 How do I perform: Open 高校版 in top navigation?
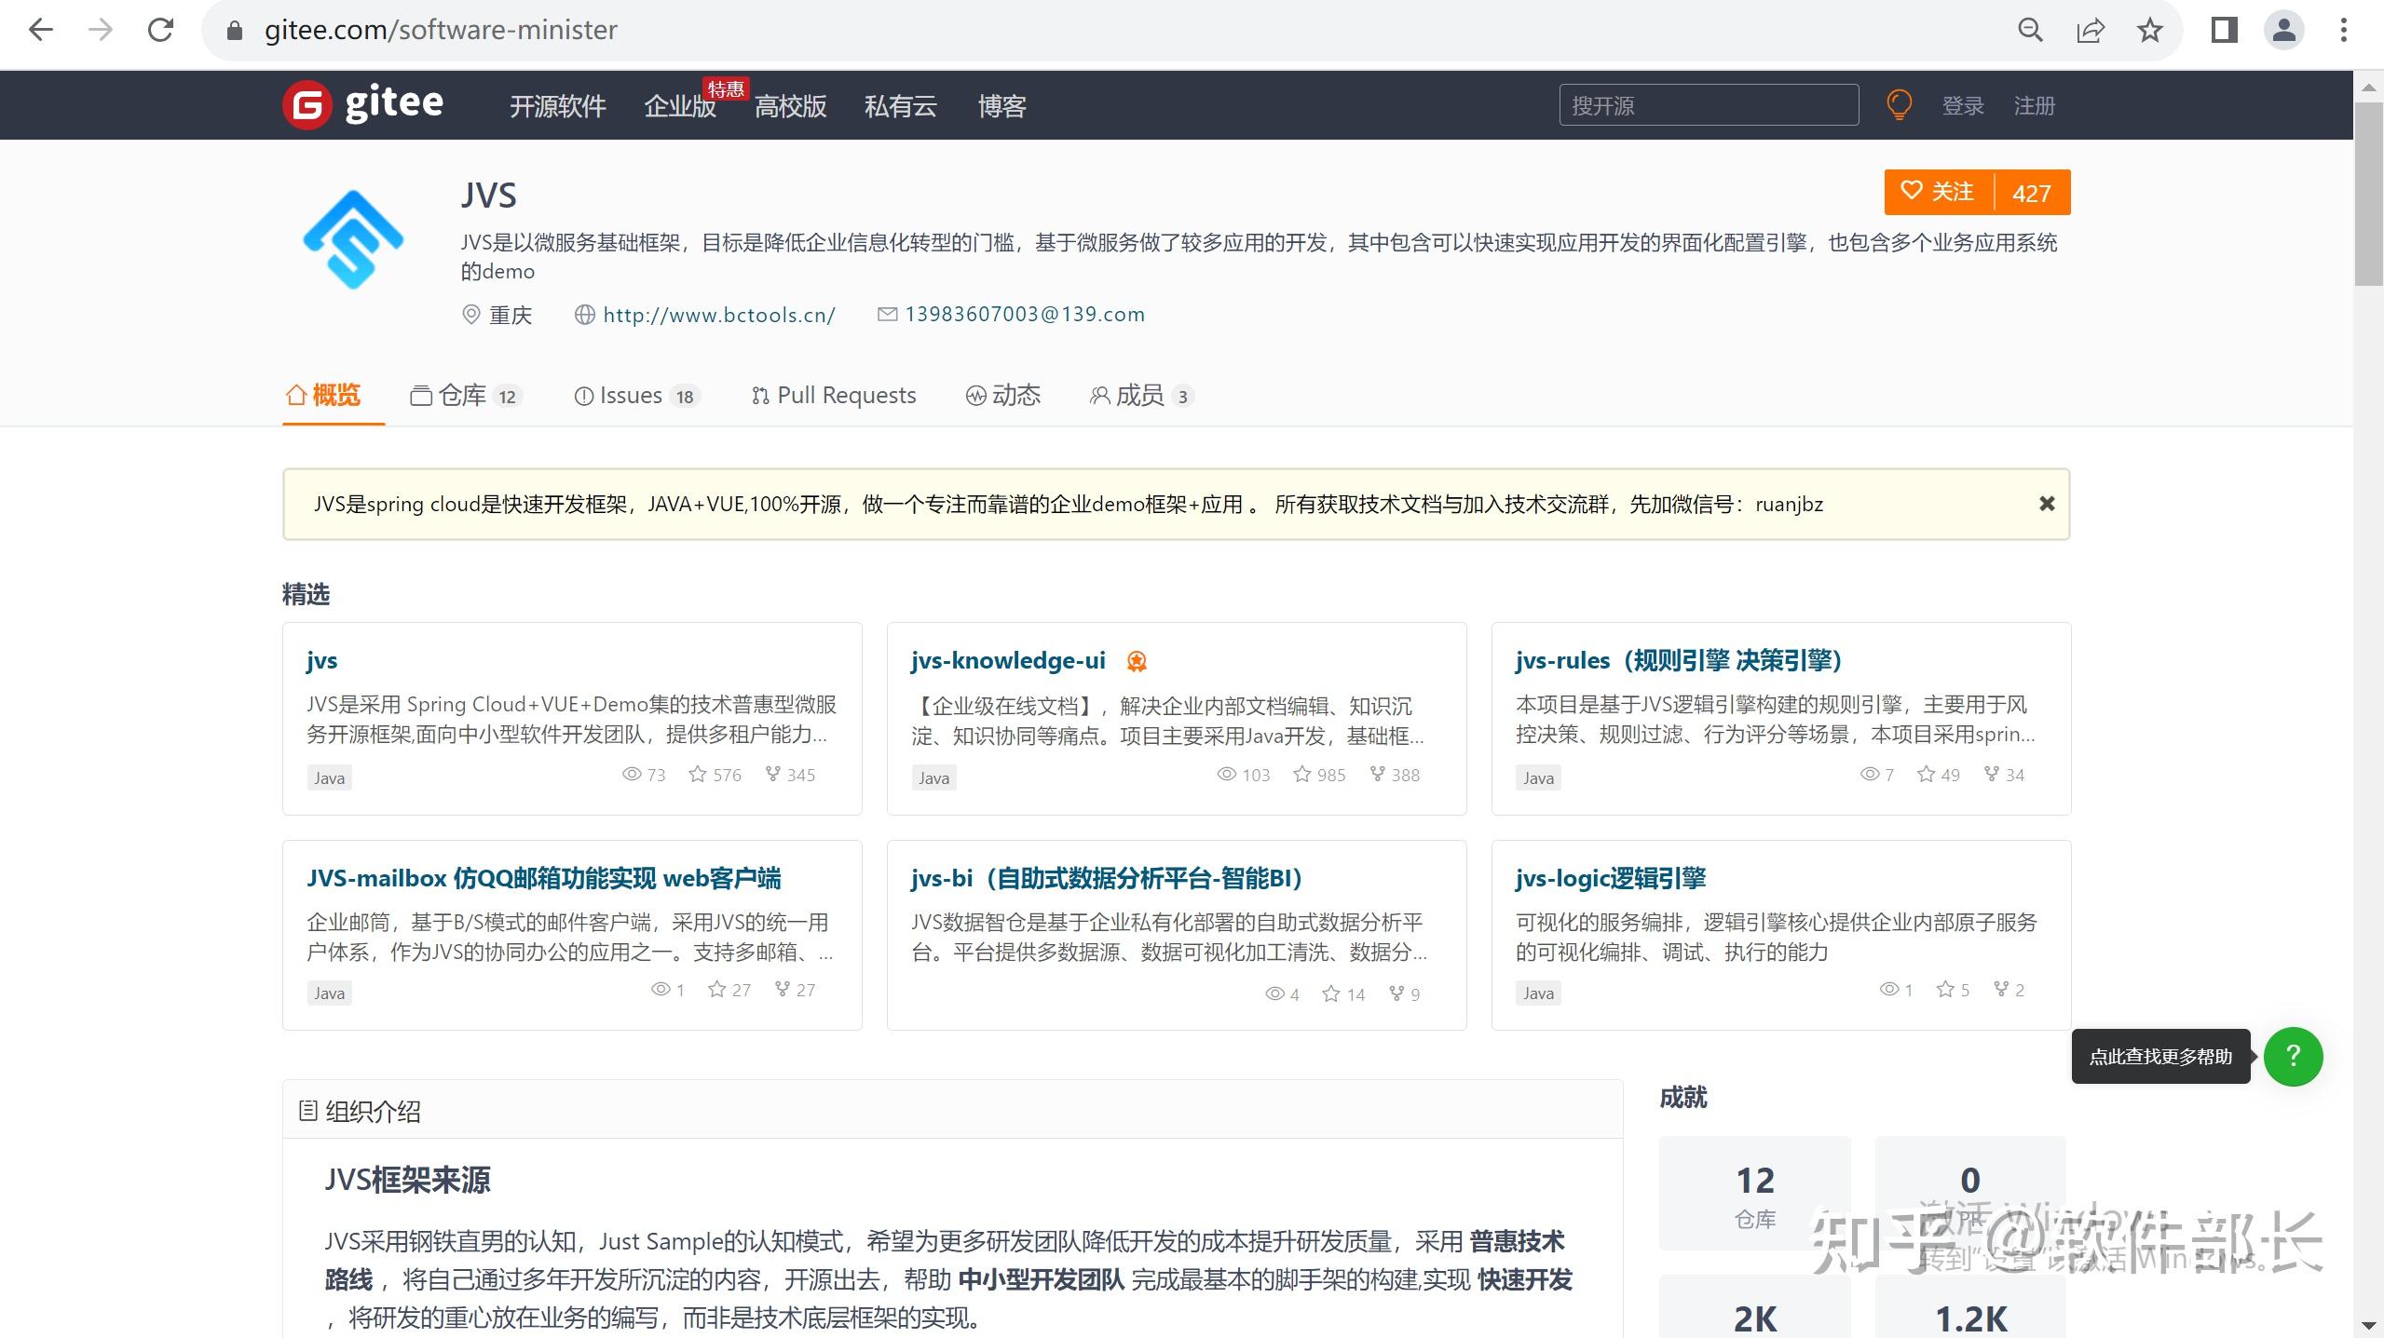(x=790, y=106)
